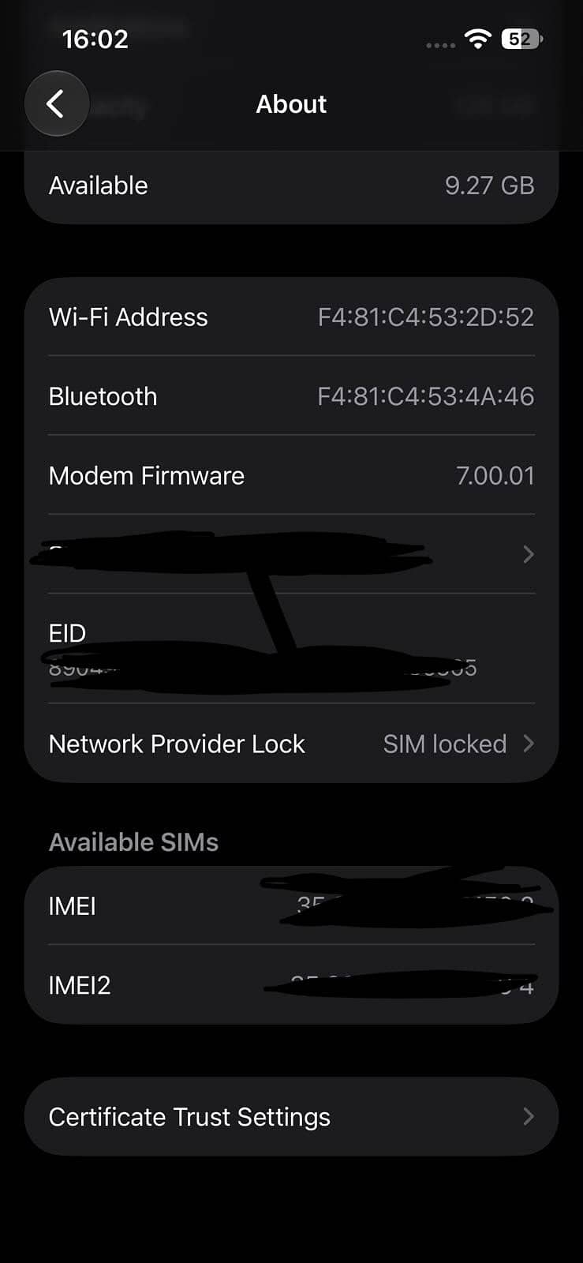This screenshot has width=583, height=1263.
Task: Open Certificate Trust Settings
Action: [291, 1116]
